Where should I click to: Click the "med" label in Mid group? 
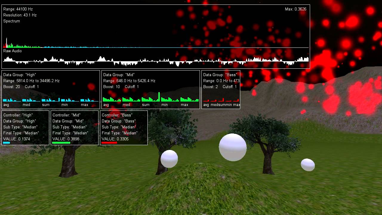coord(126,105)
